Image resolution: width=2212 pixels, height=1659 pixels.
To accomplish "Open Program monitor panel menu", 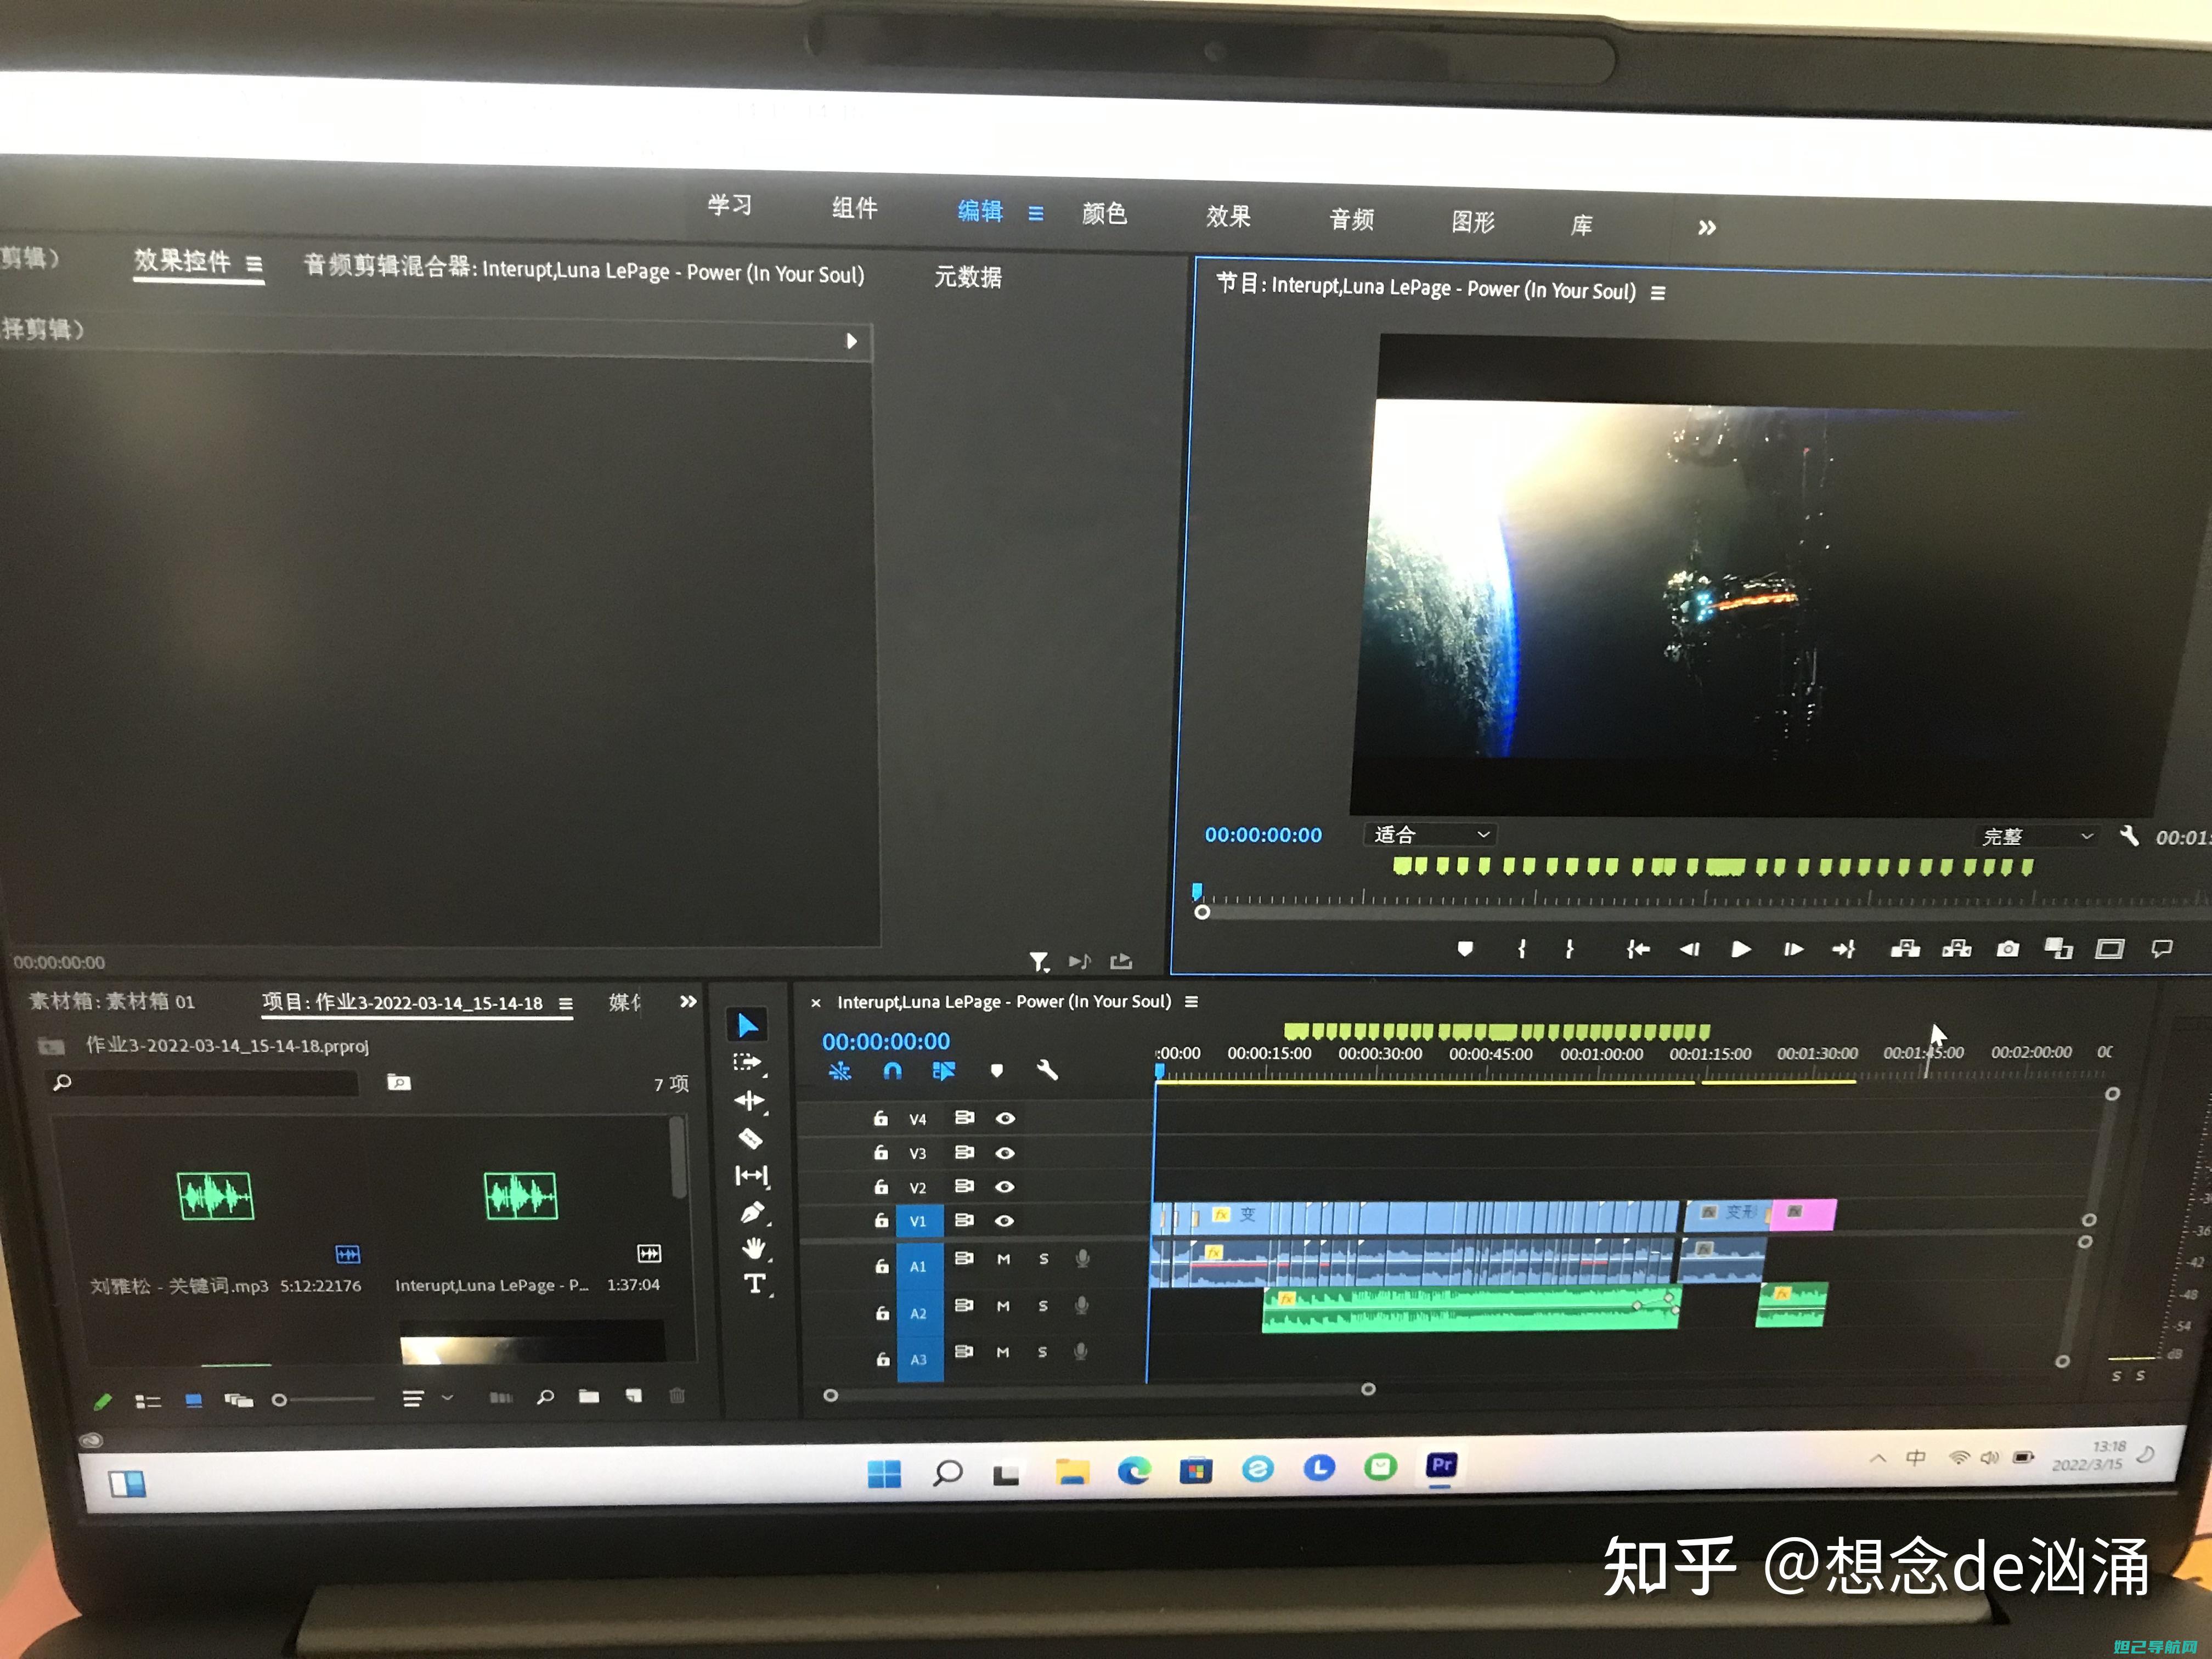I will pyautogui.click(x=1658, y=293).
